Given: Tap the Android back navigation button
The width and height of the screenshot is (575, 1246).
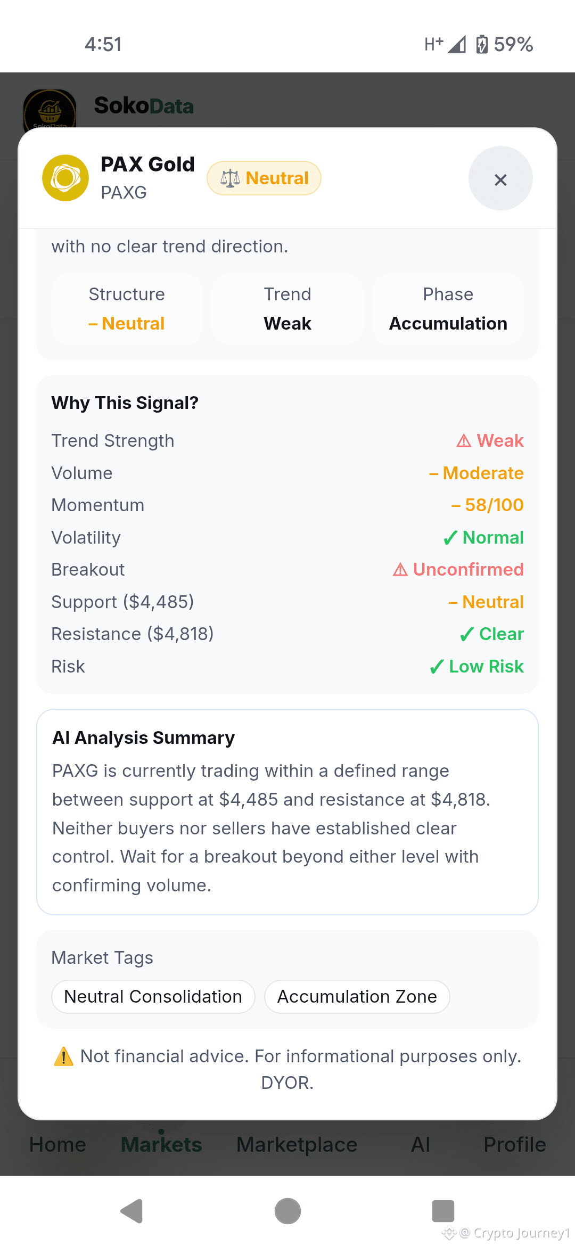Looking at the screenshot, I should (132, 1211).
